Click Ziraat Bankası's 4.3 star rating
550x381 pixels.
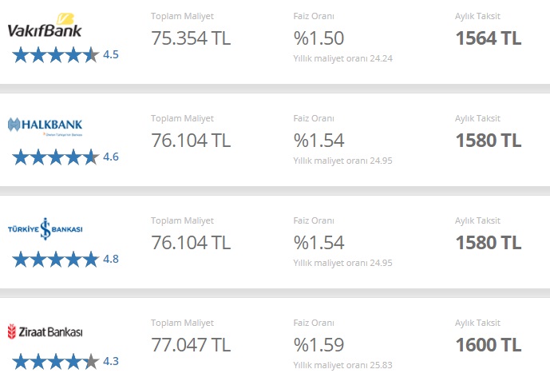[65, 361]
